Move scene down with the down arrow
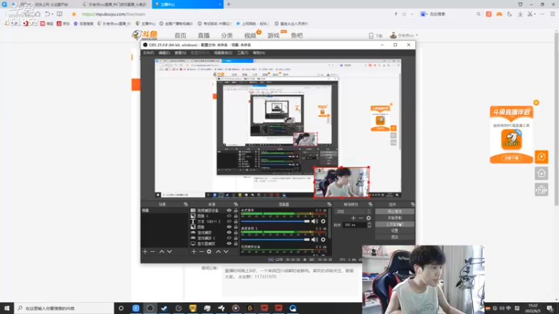The image size is (559, 314). pos(169,252)
